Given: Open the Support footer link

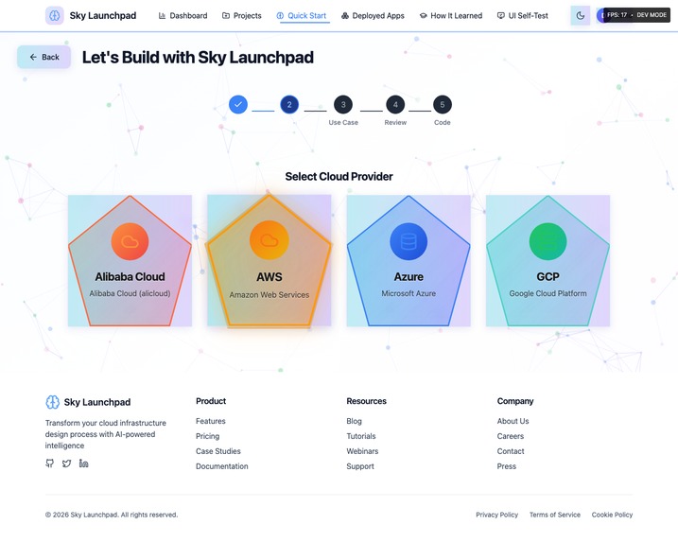Looking at the screenshot, I should 360,466.
